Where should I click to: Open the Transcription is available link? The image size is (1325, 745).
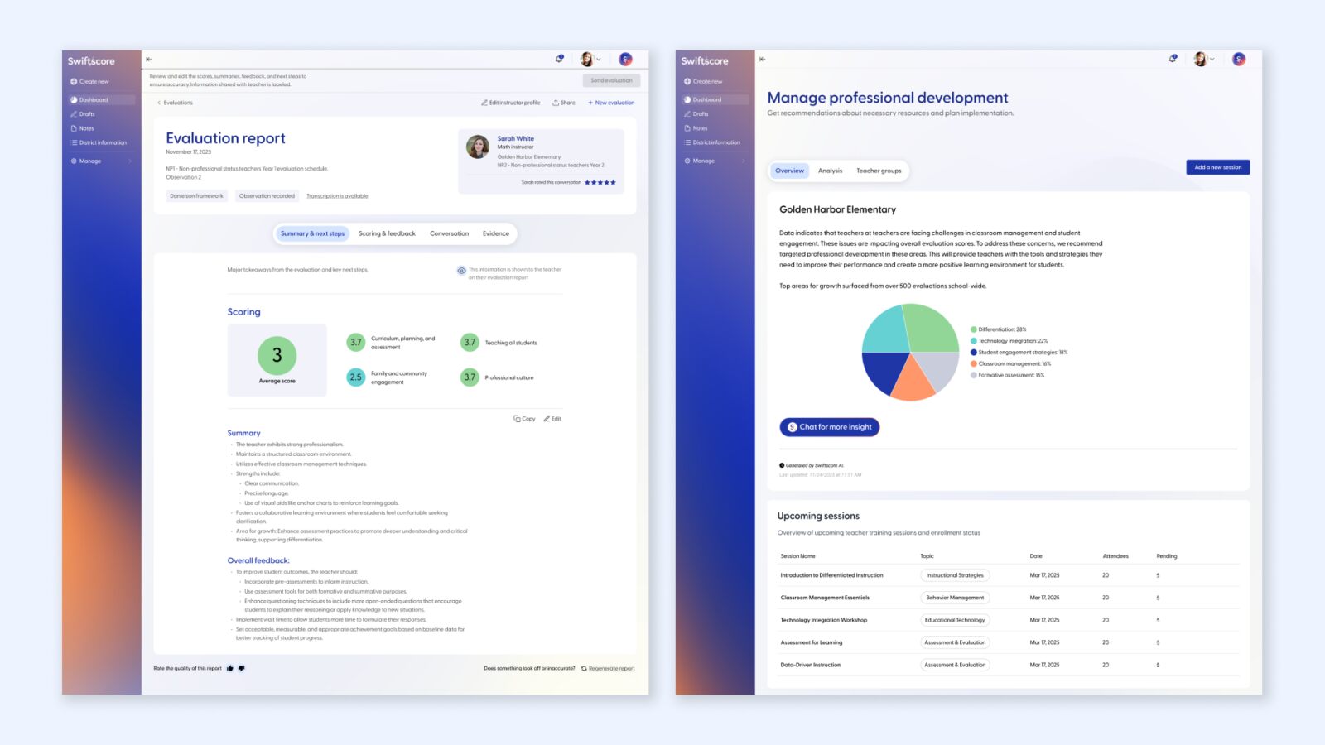337,196
